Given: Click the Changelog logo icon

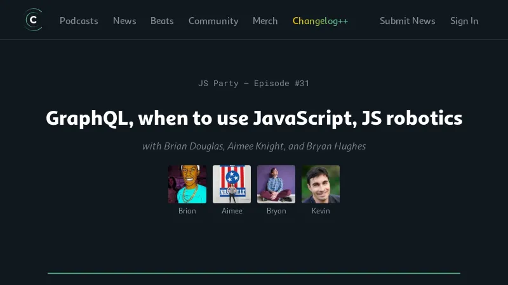Looking at the screenshot, I should 34,20.
